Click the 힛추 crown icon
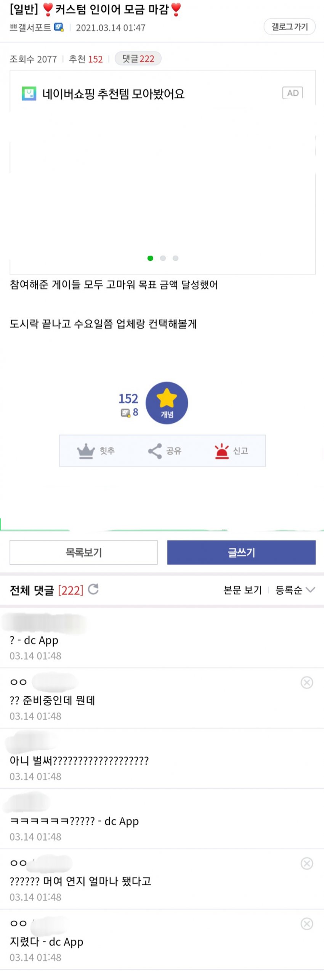 point(86,451)
